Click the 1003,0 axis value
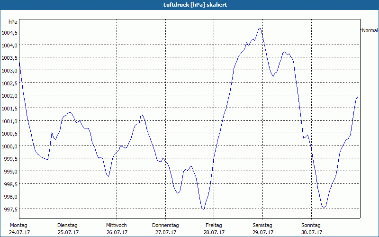This screenshot has width=379, height=237. (9, 70)
